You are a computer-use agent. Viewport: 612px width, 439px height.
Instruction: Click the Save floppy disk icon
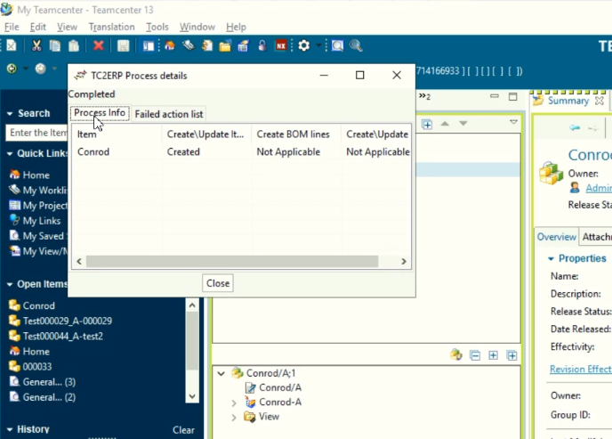pyautogui.click(x=123, y=45)
